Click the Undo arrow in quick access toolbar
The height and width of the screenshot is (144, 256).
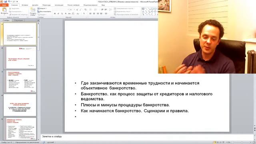pos(9,2)
